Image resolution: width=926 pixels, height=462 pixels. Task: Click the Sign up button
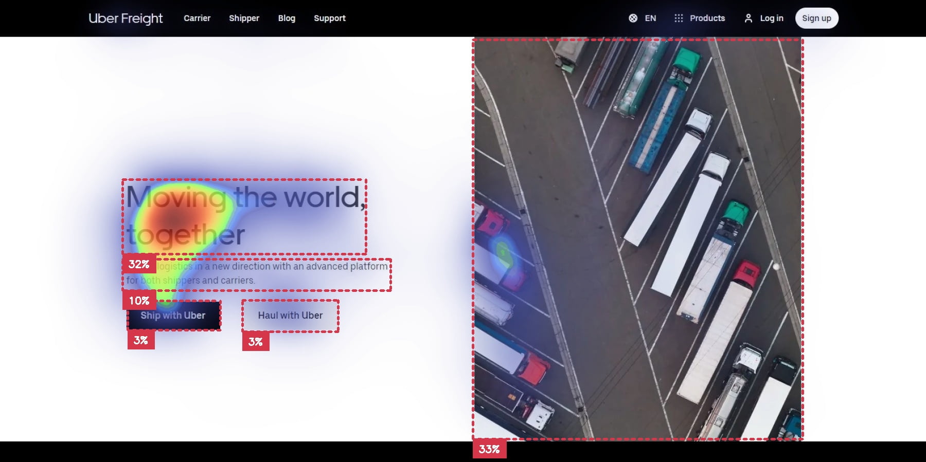point(816,18)
